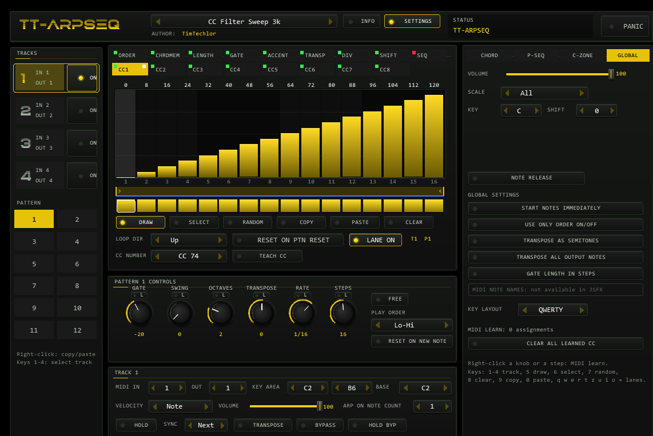The height and width of the screenshot is (436, 653).
Task: Click the Swing knob
Action: [x=180, y=313]
